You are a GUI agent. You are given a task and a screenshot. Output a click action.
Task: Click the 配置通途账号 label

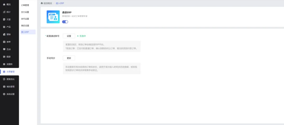(53, 36)
